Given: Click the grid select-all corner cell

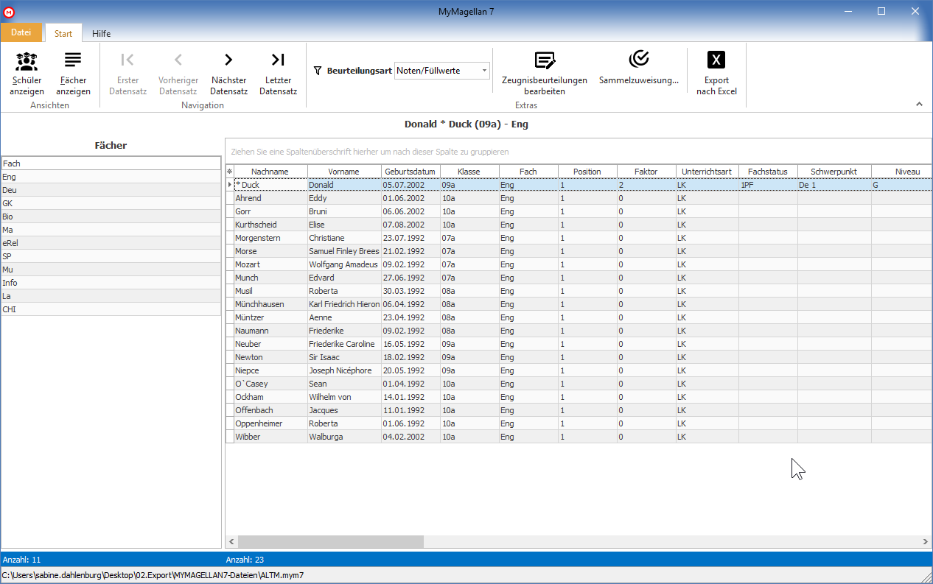Looking at the screenshot, I should pyautogui.click(x=229, y=172).
